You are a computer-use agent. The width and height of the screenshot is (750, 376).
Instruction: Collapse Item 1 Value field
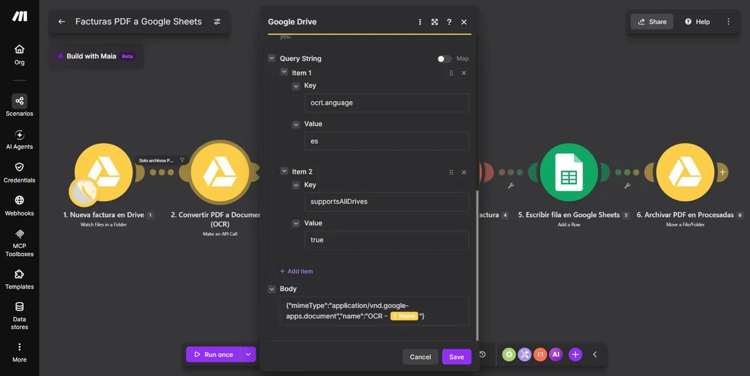point(296,124)
